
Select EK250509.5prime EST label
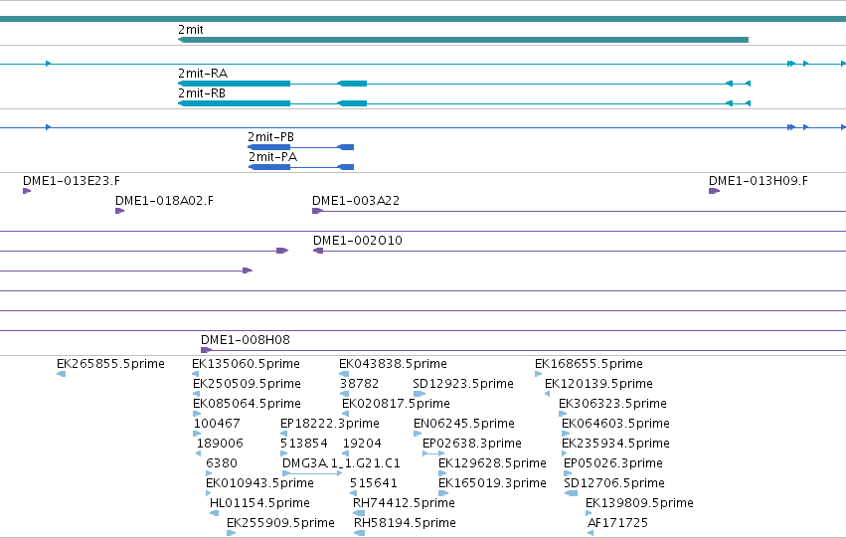pyautogui.click(x=248, y=384)
